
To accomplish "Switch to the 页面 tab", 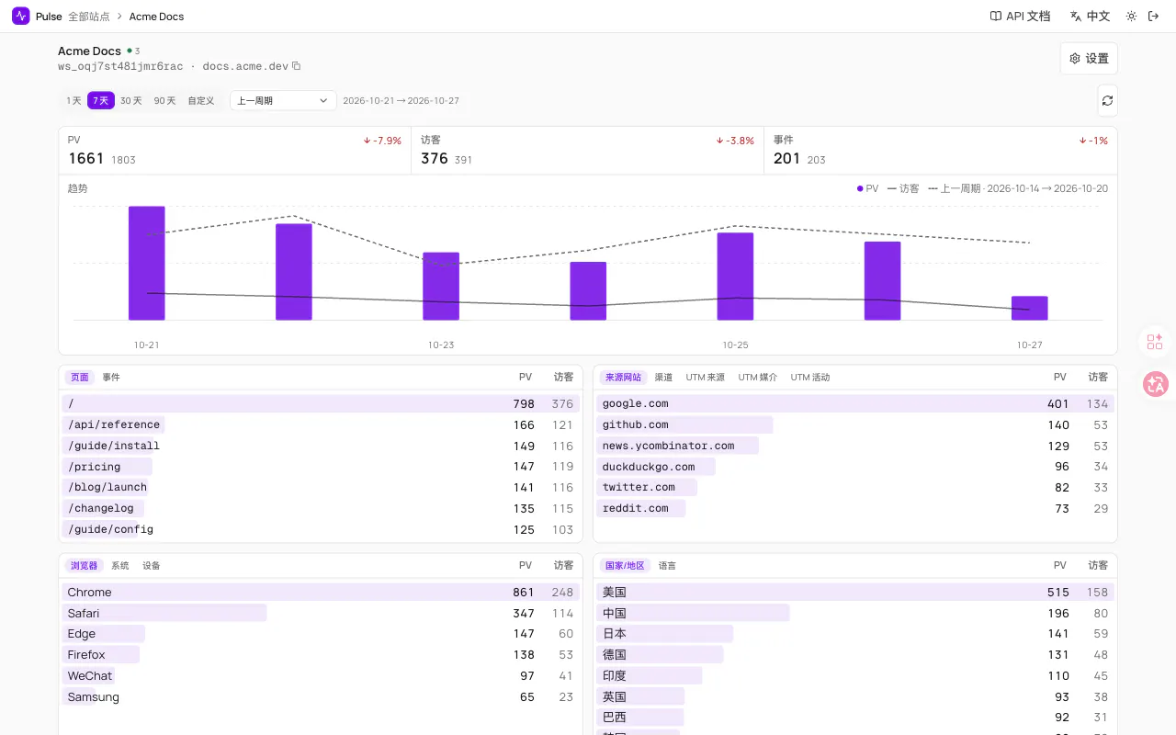I will (80, 377).
